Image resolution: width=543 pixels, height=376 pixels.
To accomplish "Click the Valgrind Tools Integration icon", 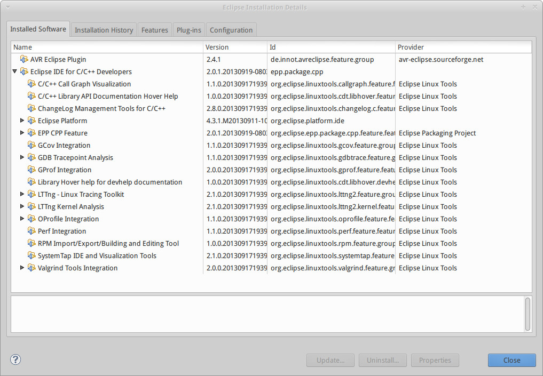I will click(x=32, y=268).
